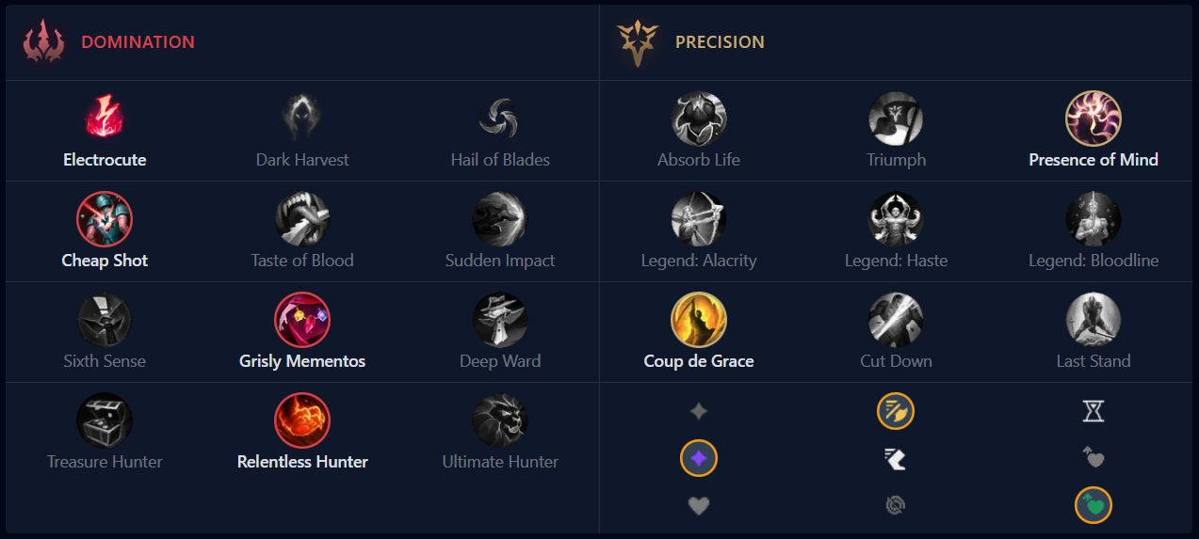Screen dimensions: 1199x539
Task: Choose the Triumph rune icon
Action: pyautogui.click(x=896, y=118)
